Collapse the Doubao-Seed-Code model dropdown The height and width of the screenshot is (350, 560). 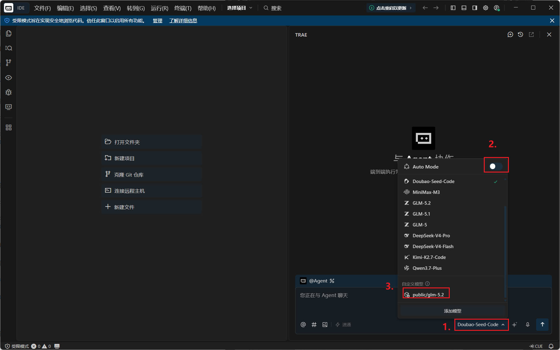click(x=481, y=325)
